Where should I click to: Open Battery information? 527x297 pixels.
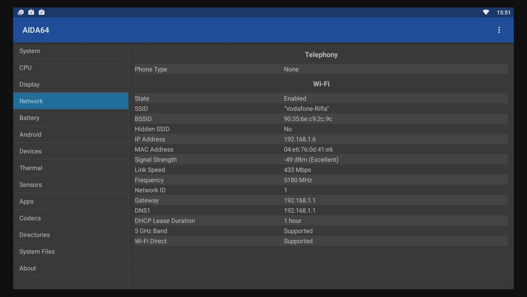click(71, 118)
